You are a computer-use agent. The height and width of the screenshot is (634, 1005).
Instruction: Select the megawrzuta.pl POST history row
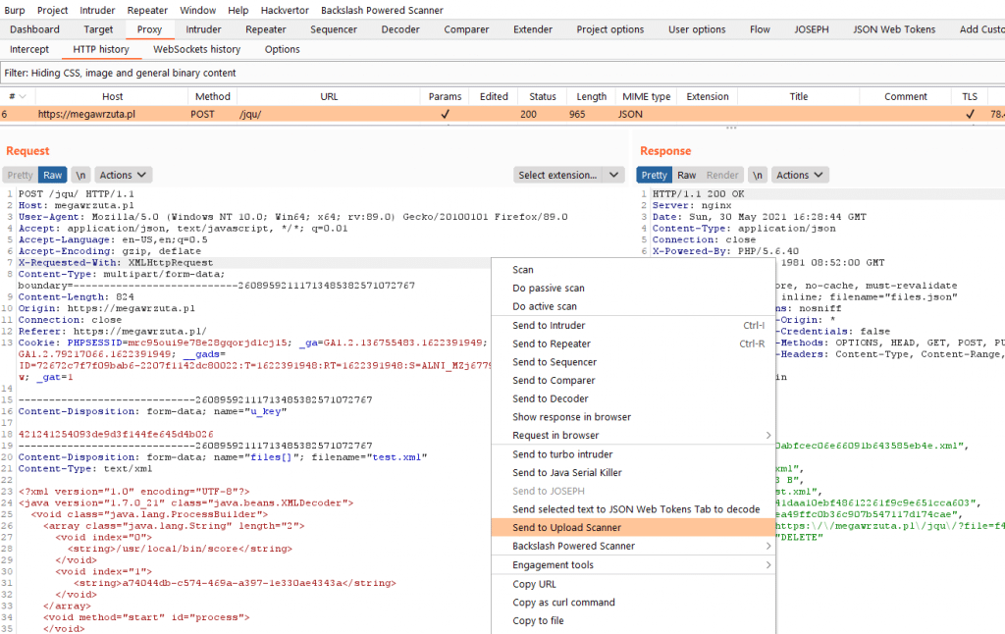click(502, 114)
